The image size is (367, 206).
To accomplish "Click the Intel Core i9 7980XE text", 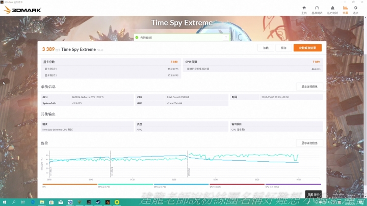I will point(178,97).
